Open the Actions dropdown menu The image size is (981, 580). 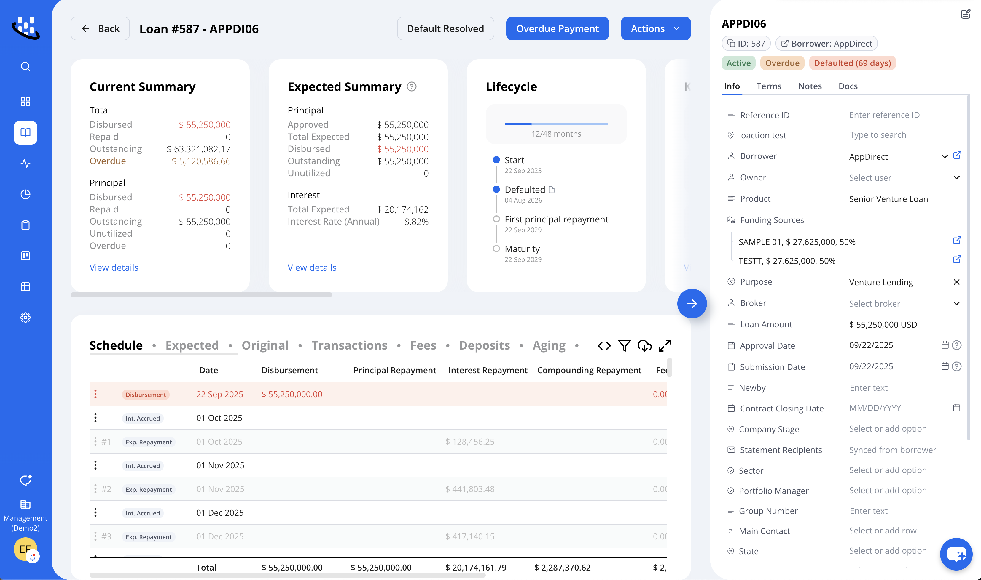tap(656, 28)
